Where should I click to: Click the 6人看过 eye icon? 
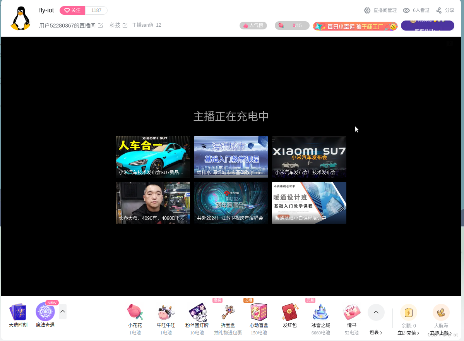click(x=406, y=10)
